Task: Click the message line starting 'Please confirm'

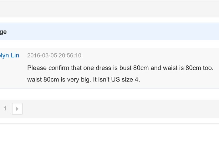Action: point(120,68)
